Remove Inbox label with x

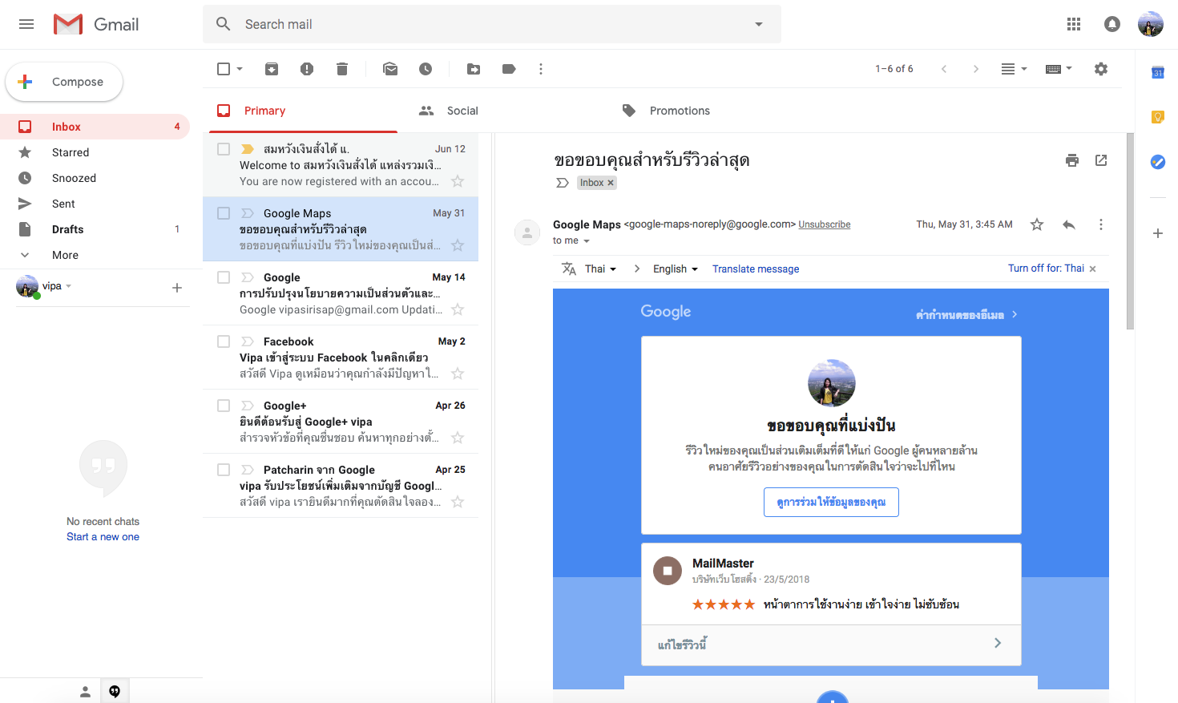click(611, 183)
